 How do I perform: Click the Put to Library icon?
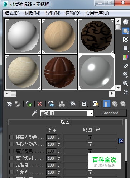coord(73,104)
